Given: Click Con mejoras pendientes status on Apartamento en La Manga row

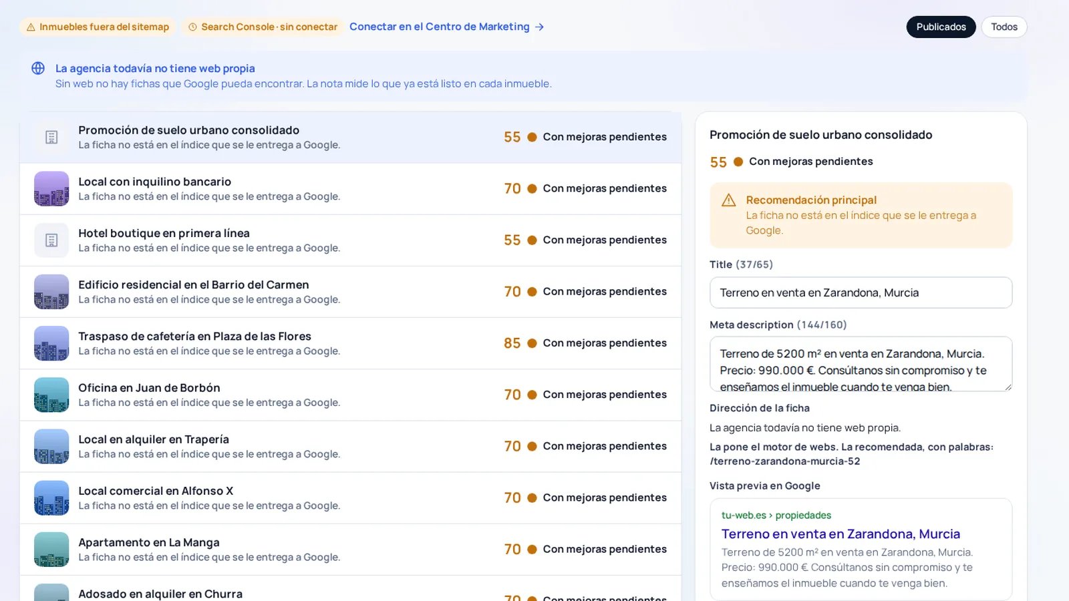Looking at the screenshot, I should (x=605, y=549).
